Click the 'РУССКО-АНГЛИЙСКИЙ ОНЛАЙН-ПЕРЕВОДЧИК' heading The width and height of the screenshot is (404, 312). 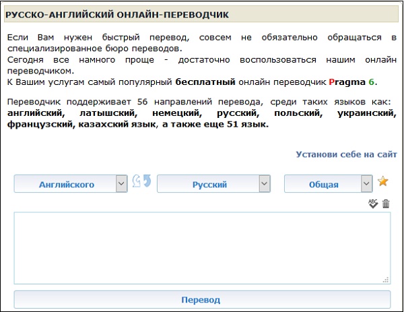tap(116, 13)
